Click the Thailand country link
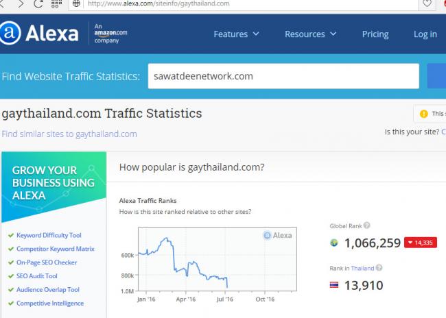446x318 pixels. [362, 268]
